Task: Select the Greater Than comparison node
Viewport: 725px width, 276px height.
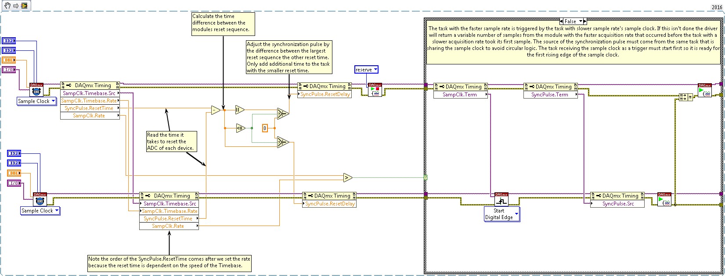Action: pos(348,177)
